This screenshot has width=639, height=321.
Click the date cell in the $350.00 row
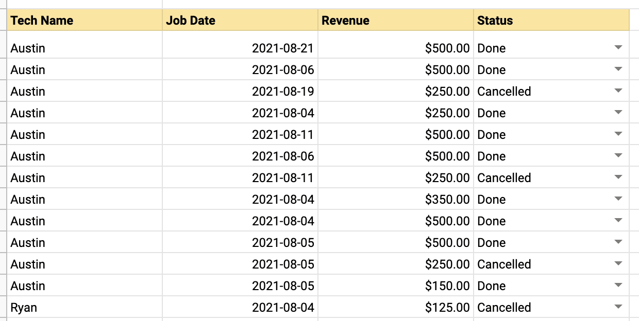pyautogui.click(x=240, y=199)
